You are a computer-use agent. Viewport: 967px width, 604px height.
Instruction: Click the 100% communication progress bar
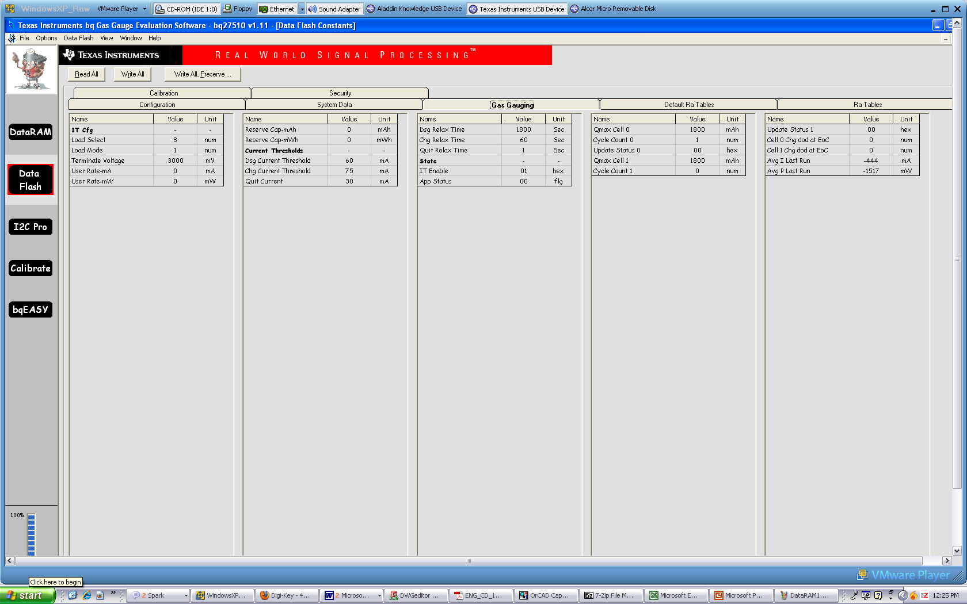[32, 534]
